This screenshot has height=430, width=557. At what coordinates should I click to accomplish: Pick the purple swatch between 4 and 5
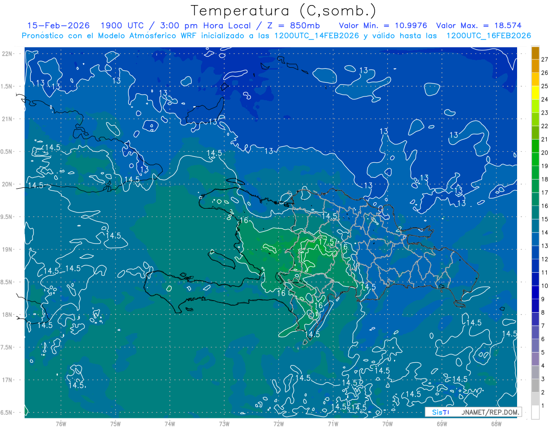tap(535, 359)
